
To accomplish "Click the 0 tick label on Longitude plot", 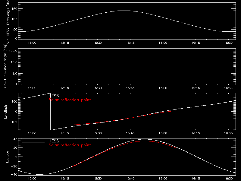I will click(16, 112).
